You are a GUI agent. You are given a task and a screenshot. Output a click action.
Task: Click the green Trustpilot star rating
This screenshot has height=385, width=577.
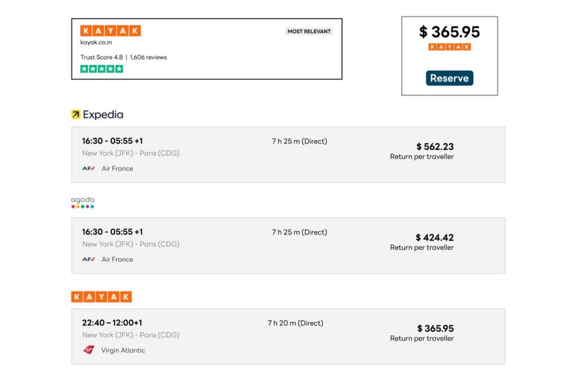(x=101, y=69)
